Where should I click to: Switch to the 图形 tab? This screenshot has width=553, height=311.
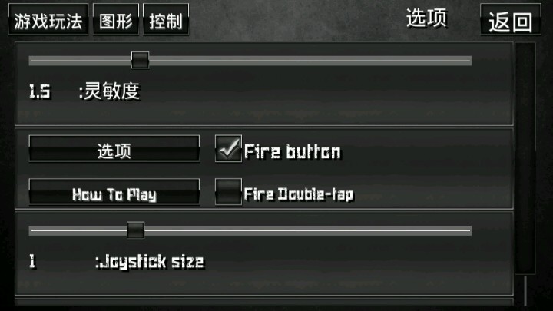[116, 20]
